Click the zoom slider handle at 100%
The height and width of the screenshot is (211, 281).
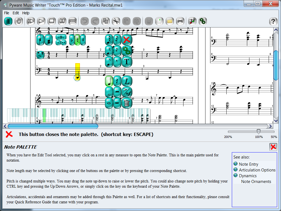coord(258,132)
